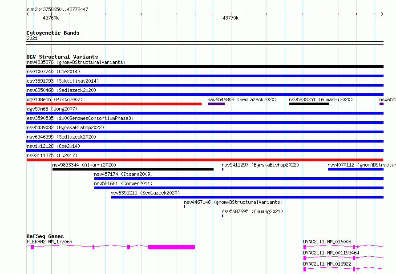Click the 43770k ruler tick label
Screen dimensions: 396x274
(x=230, y=18)
